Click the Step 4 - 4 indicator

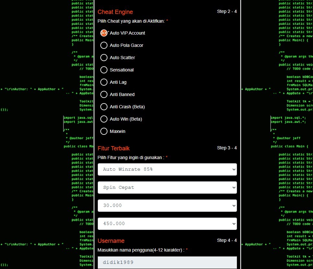(227, 240)
